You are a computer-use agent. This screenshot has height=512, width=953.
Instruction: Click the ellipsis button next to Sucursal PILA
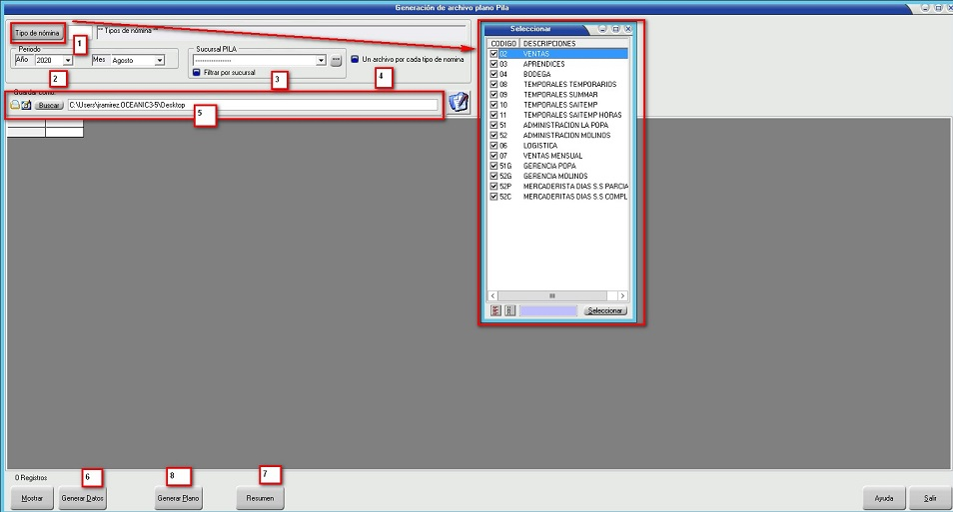click(x=337, y=61)
